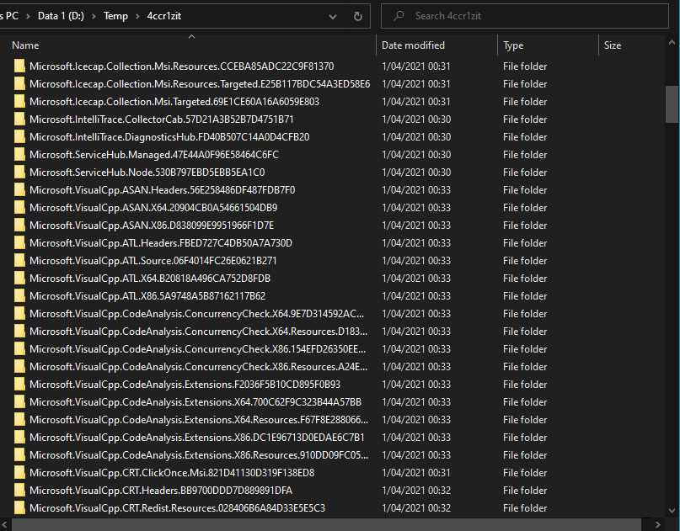The image size is (680, 531).
Task: Click folder icon of ConcurrencyCheck.X86.154EFD26350EE row
Action: pos(19,348)
